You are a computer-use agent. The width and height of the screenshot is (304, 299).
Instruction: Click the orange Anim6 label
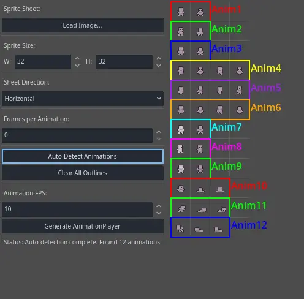[266, 107]
